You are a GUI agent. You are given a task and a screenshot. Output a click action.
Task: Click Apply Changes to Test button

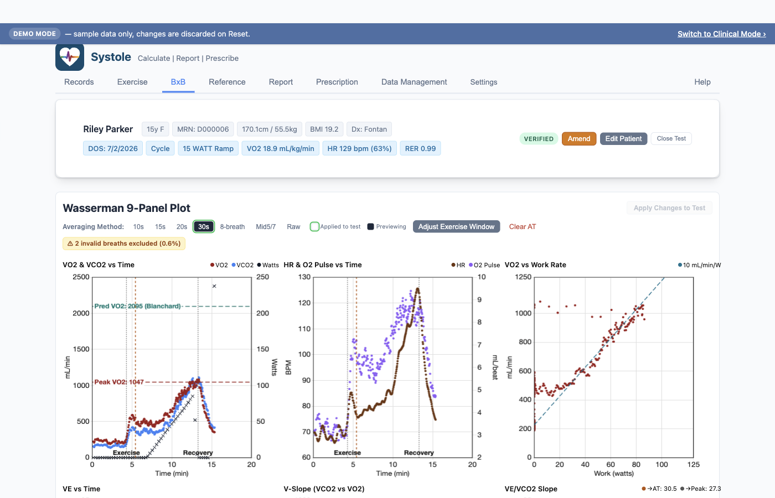click(x=669, y=208)
